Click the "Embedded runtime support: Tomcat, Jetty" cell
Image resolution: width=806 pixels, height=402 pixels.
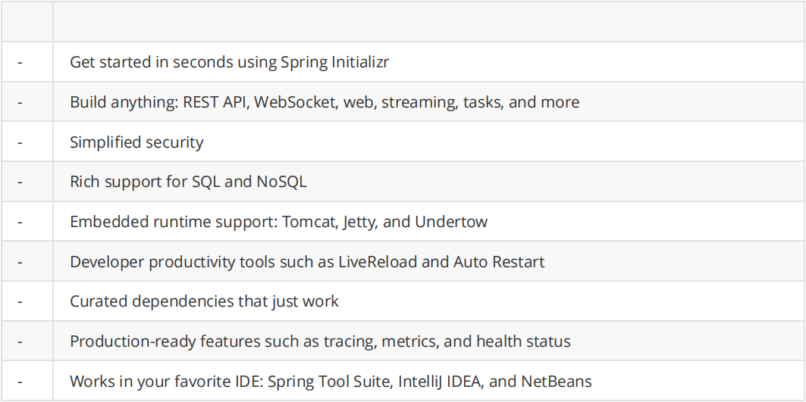pos(428,222)
